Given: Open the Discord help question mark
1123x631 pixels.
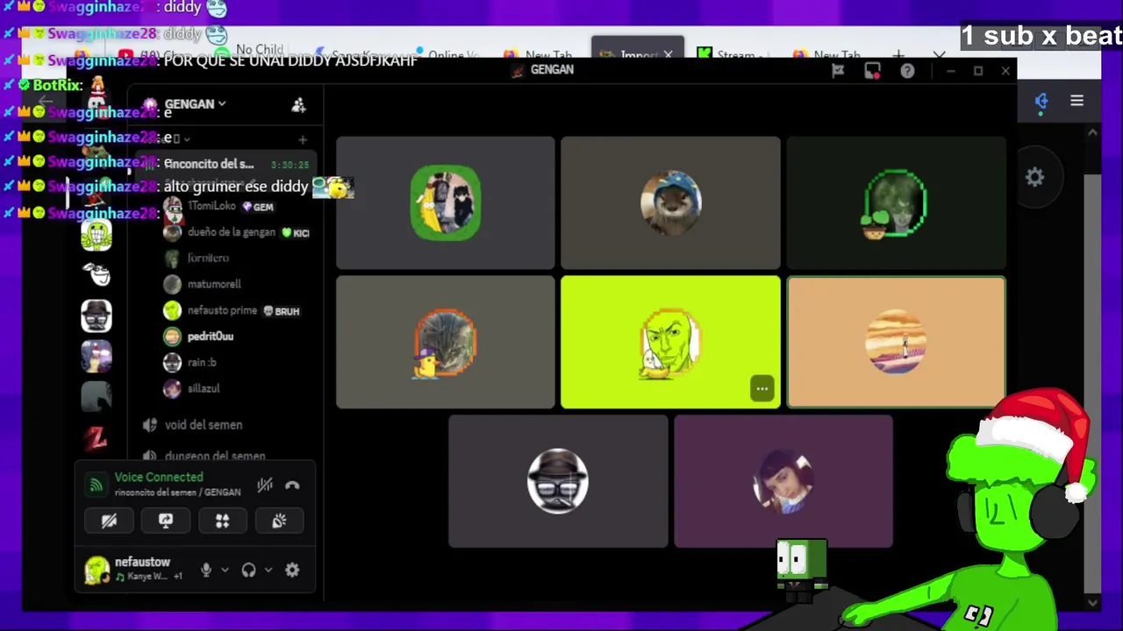Looking at the screenshot, I should [907, 71].
